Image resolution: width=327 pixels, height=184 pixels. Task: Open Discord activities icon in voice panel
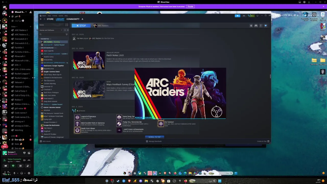[20, 166]
